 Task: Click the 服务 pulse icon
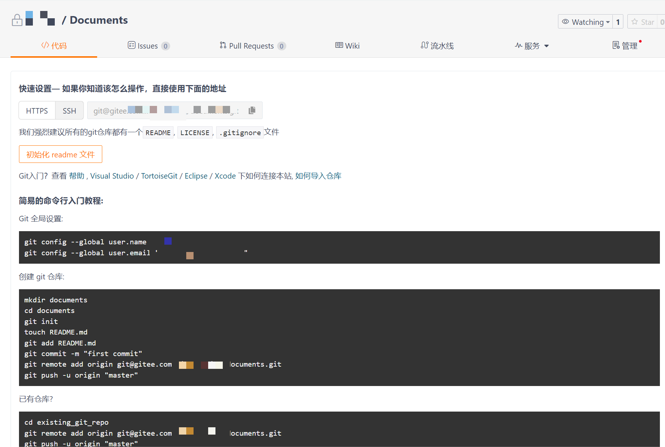pyautogui.click(x=519, y=46)
